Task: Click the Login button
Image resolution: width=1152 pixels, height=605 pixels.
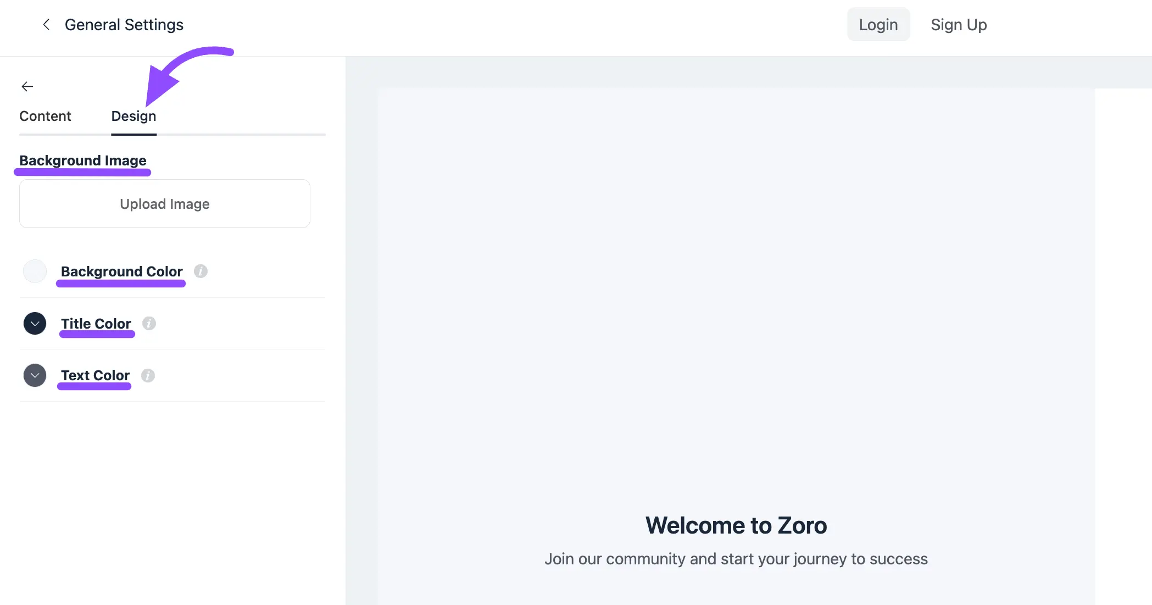Action: (878, 25)
